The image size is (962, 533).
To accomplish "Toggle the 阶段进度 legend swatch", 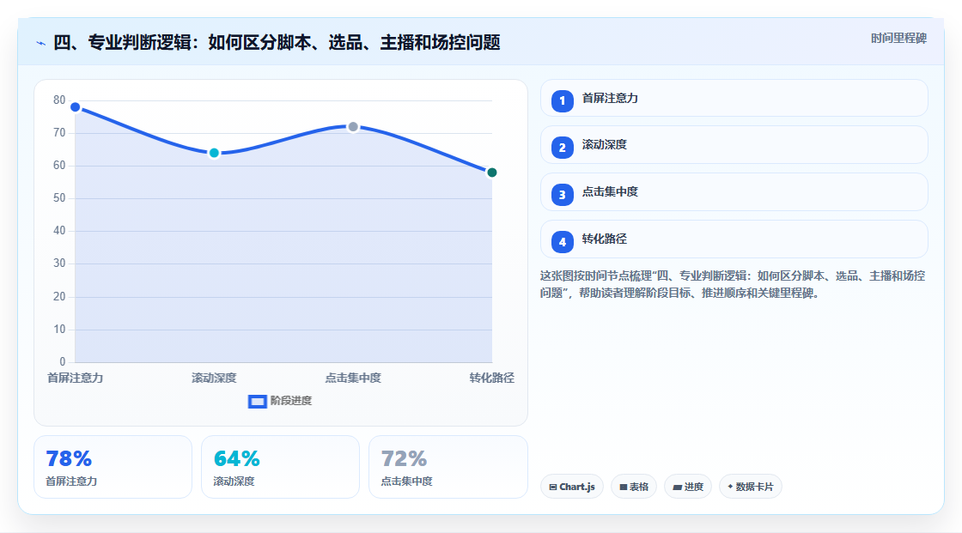I will (x=257, y=401).
